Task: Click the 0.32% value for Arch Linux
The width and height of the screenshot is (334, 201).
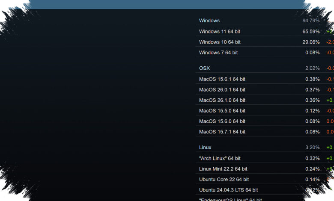Action: [313, 159]
